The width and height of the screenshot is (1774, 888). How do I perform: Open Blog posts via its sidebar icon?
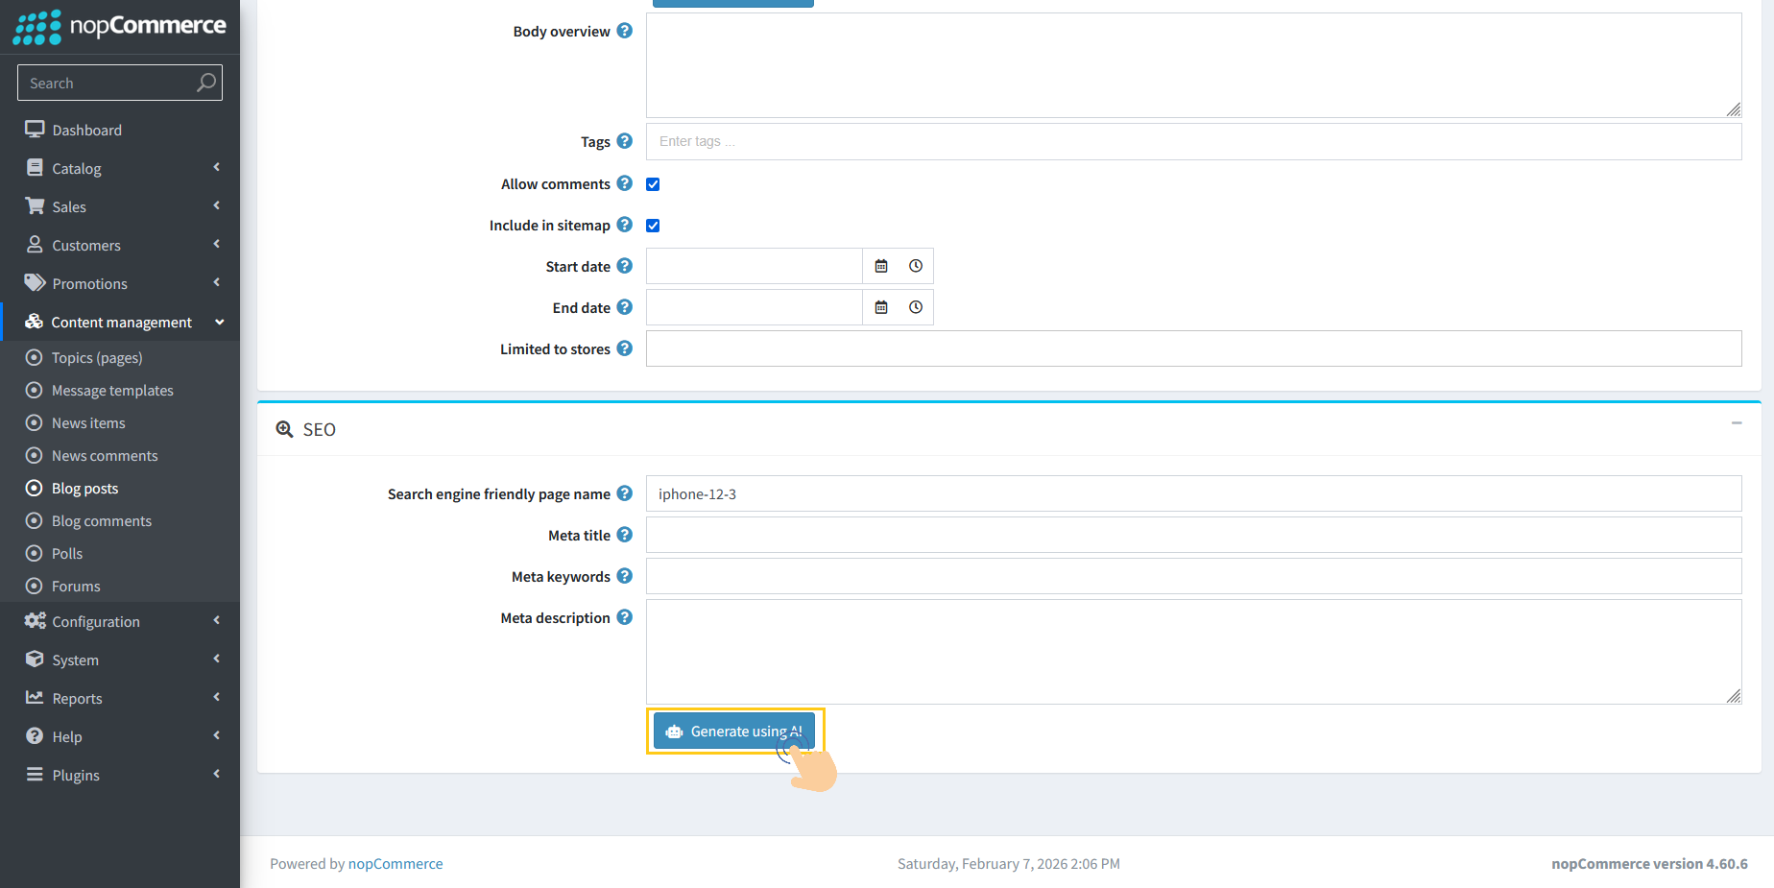(34, 488)
